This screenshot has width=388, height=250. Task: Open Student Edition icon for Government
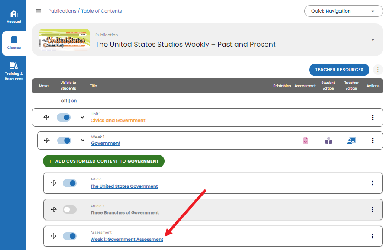(328, 141)
